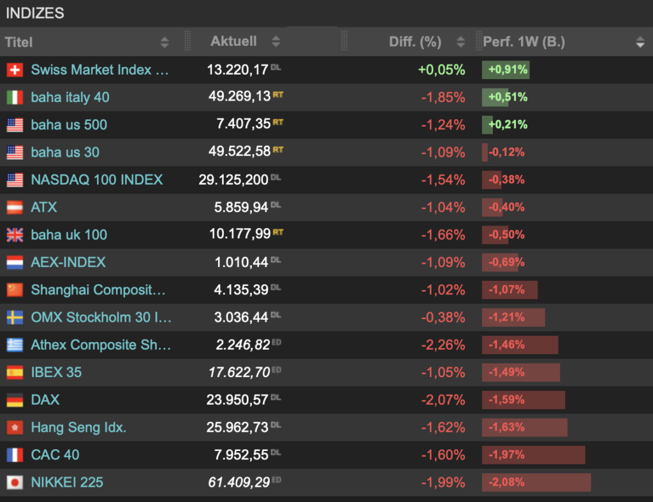Select the value 61.409,29
The width and height of the screenshot is (653, 502).
pyautogui.click(x=239, y=482)
